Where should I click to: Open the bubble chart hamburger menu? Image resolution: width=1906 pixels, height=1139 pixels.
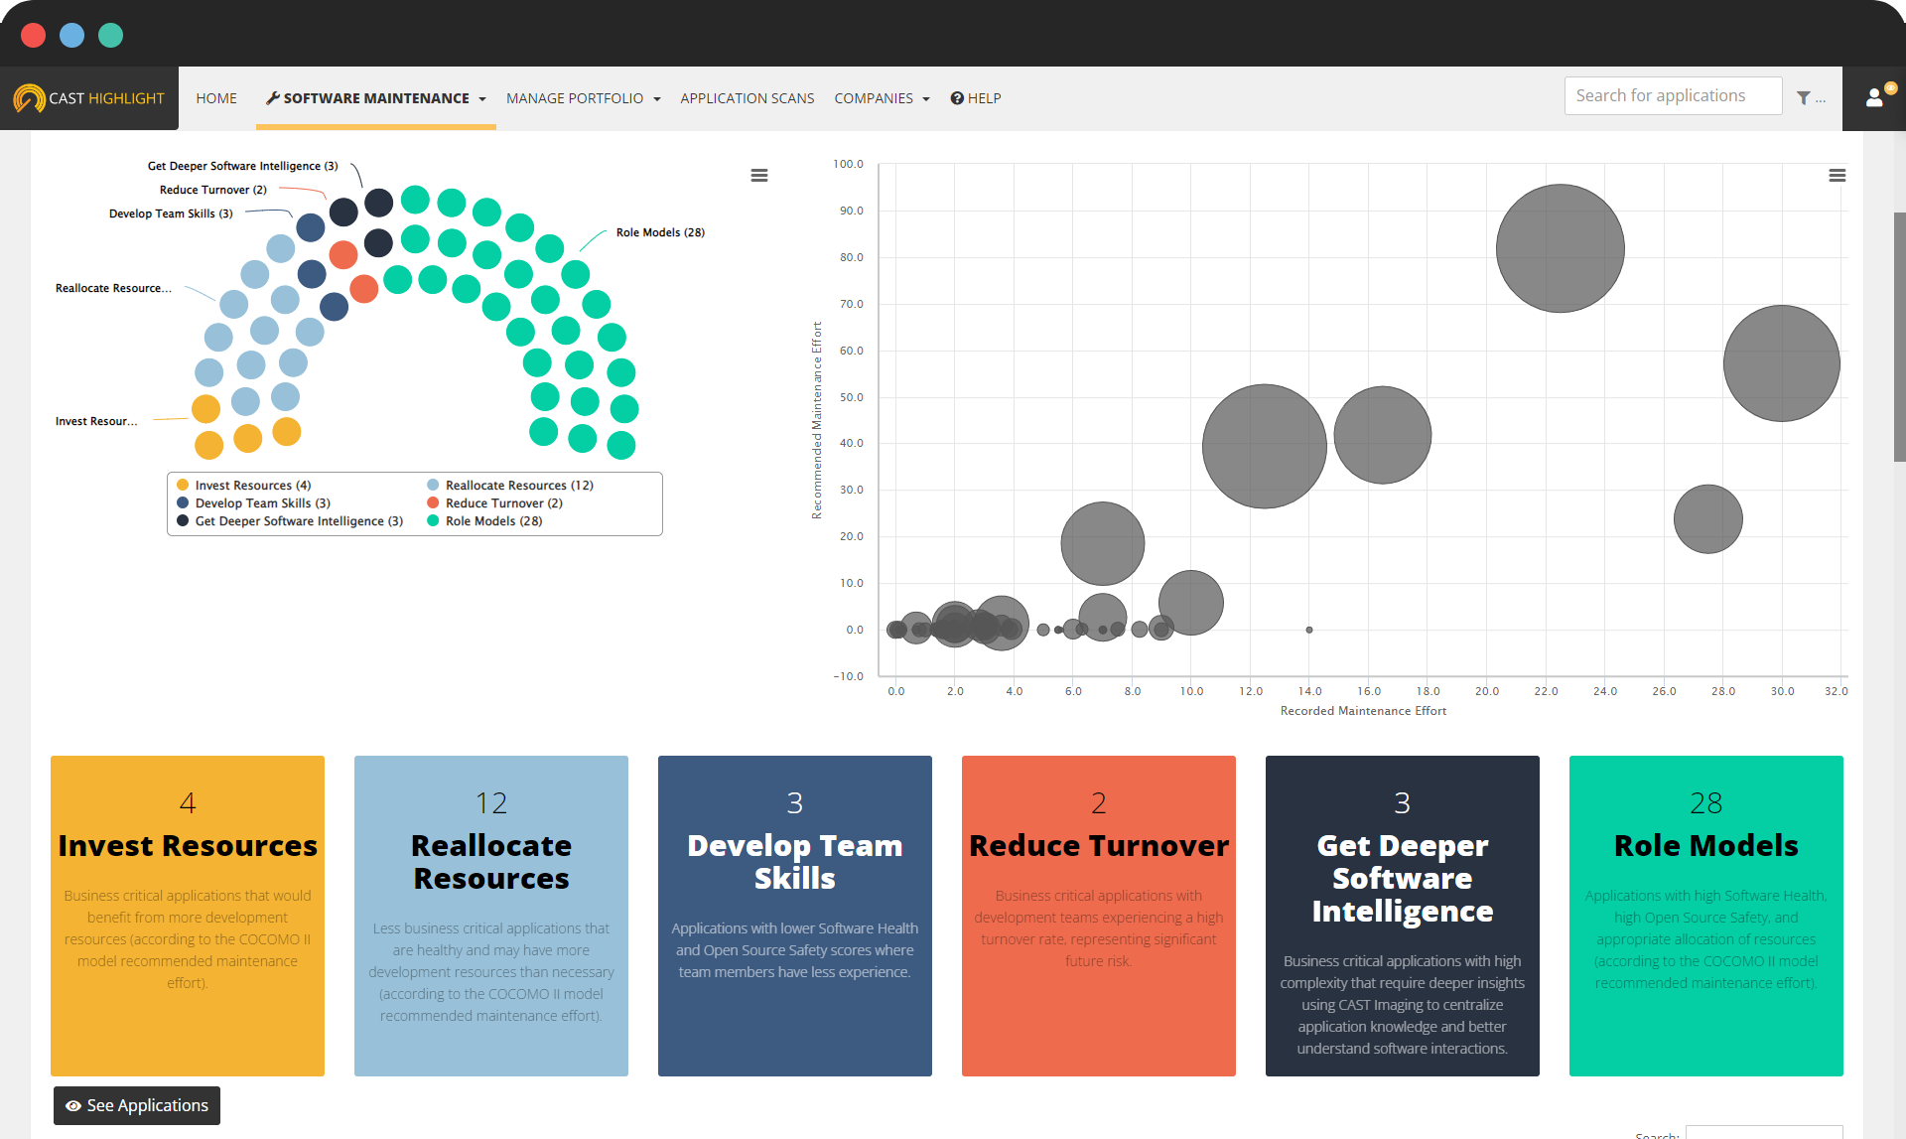coord(1838,176)
